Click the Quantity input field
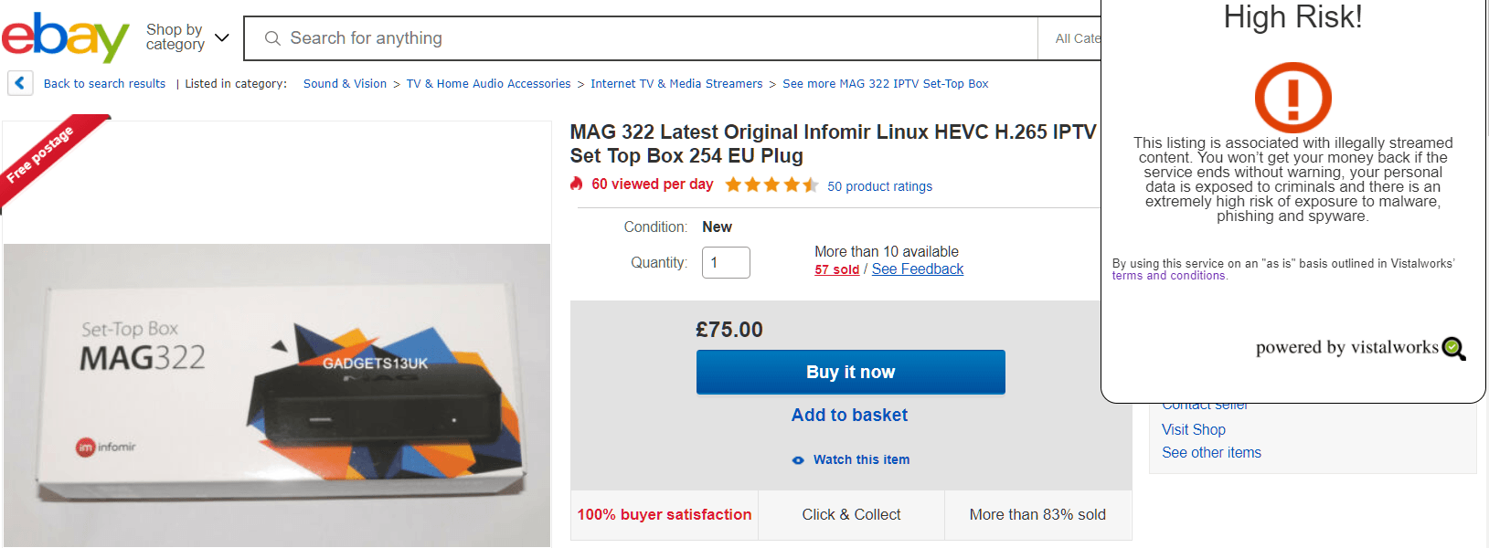 tap(726, 262)
